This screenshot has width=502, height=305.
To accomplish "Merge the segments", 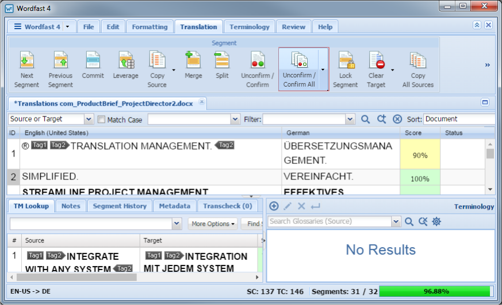I will pos(193,65).
